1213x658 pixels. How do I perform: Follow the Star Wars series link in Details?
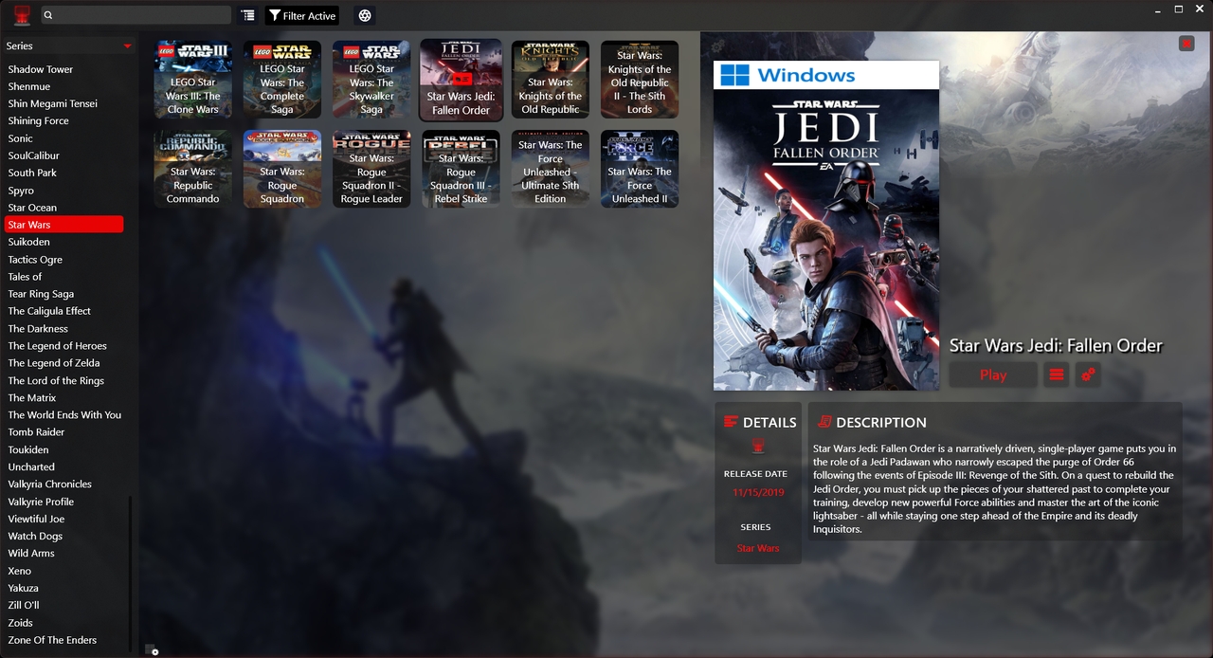pos(758,548)
